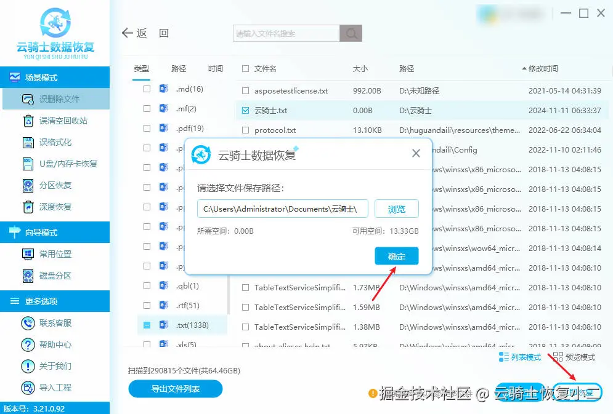
Task: Check protocol.txt file checkbox
Action: pyautogui.click(x=246, y=130)
